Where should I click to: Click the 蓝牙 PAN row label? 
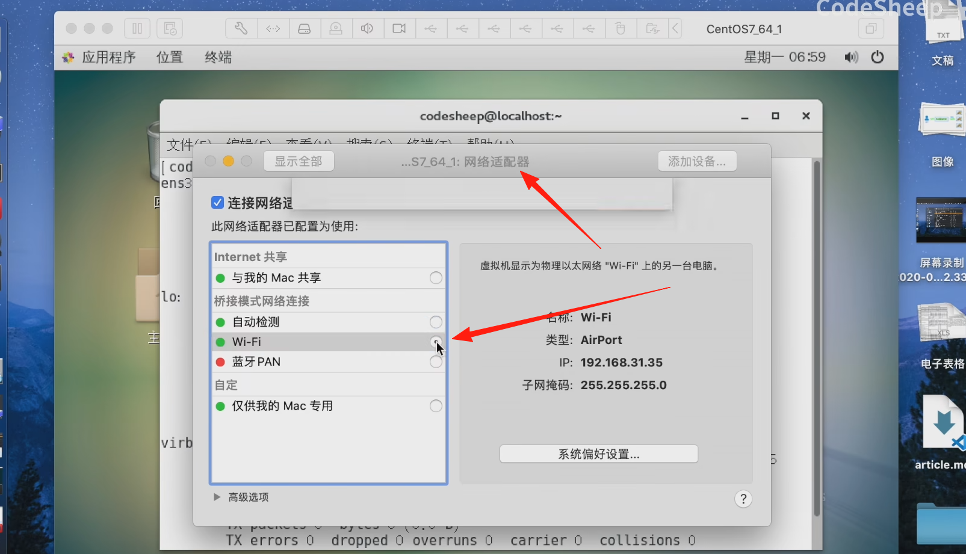(256, 362)
